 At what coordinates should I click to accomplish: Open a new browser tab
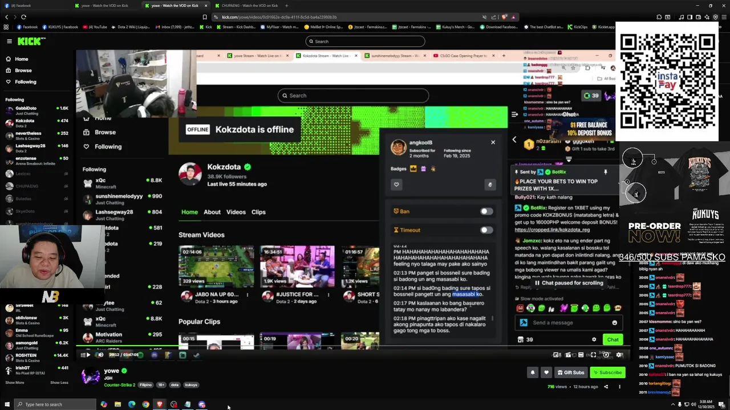click(x=287, y=6)
